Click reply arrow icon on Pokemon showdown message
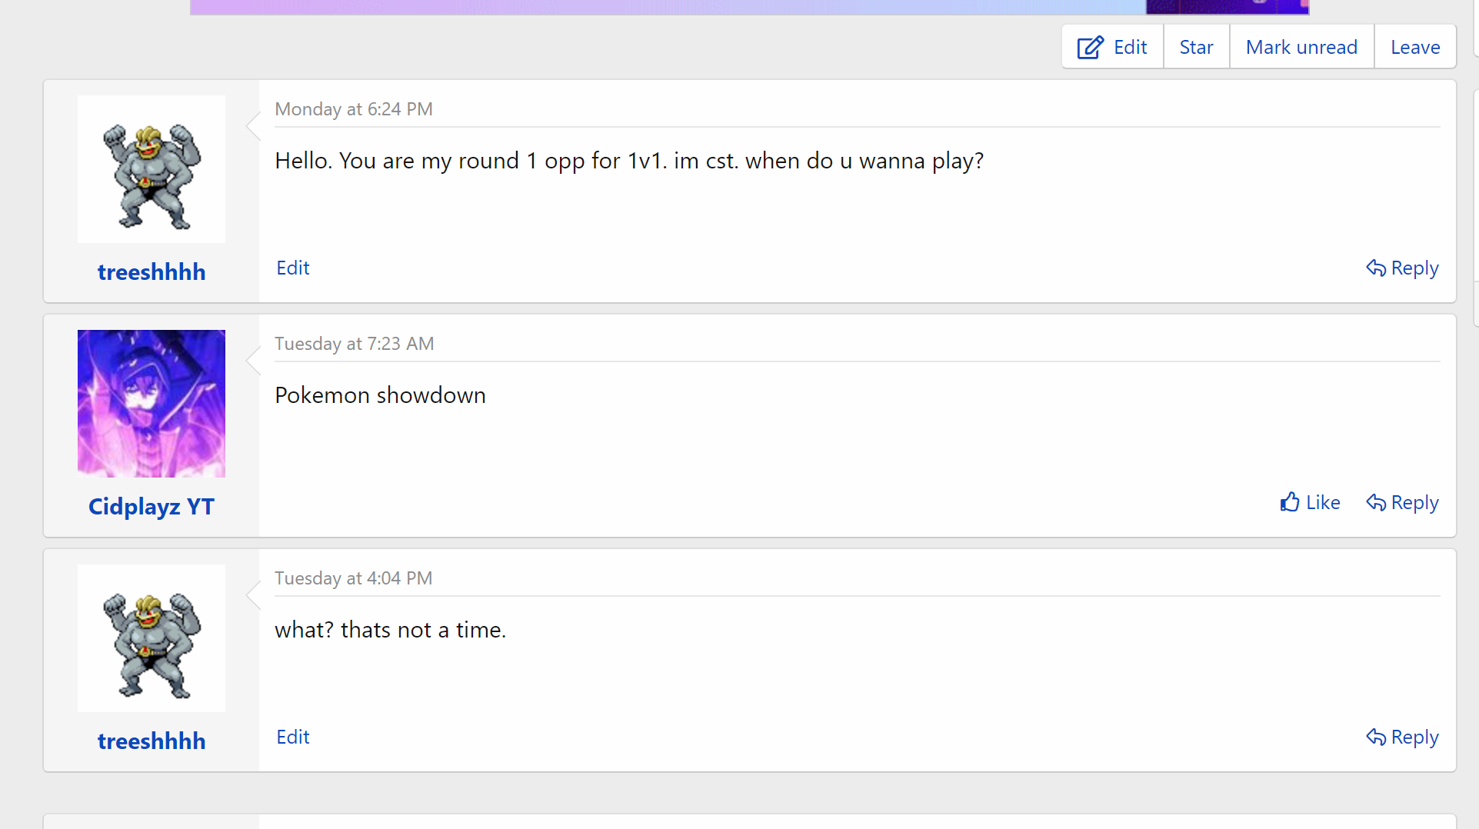Viewport: 1479px width, 829px height. (1376, 502)
